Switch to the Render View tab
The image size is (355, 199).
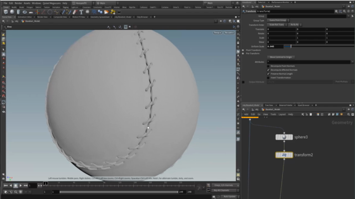point(42,17)
